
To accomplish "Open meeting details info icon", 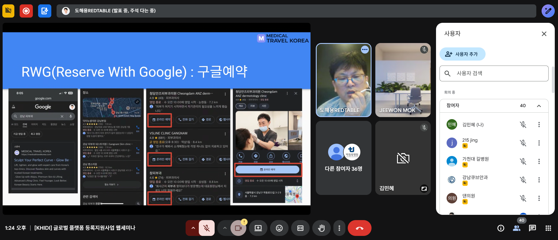I will click(x=501, y=228).
